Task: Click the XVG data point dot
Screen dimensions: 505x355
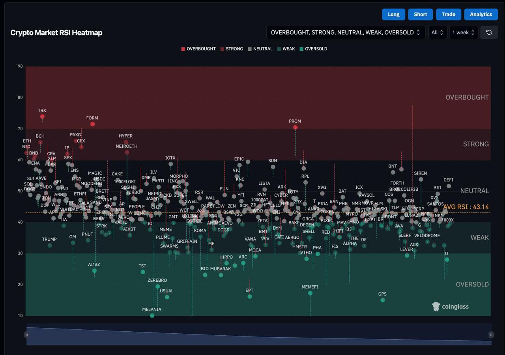Action: tap(322, 193)
